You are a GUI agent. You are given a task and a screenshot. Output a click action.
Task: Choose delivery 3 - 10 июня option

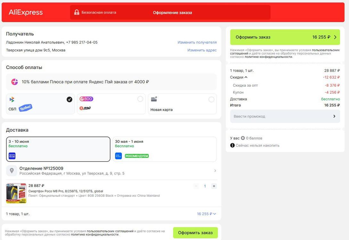(x=58, y=149)
